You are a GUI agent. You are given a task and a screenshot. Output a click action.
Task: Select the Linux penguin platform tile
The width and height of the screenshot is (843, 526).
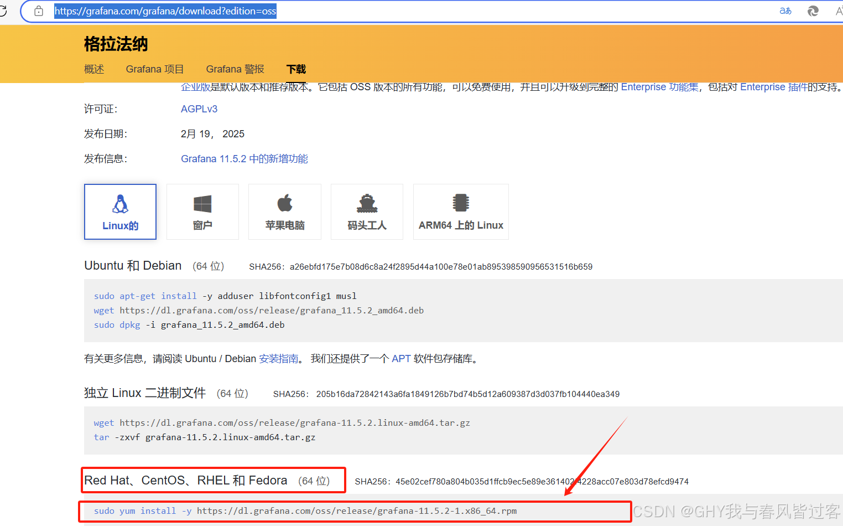(x=120, y=212)
